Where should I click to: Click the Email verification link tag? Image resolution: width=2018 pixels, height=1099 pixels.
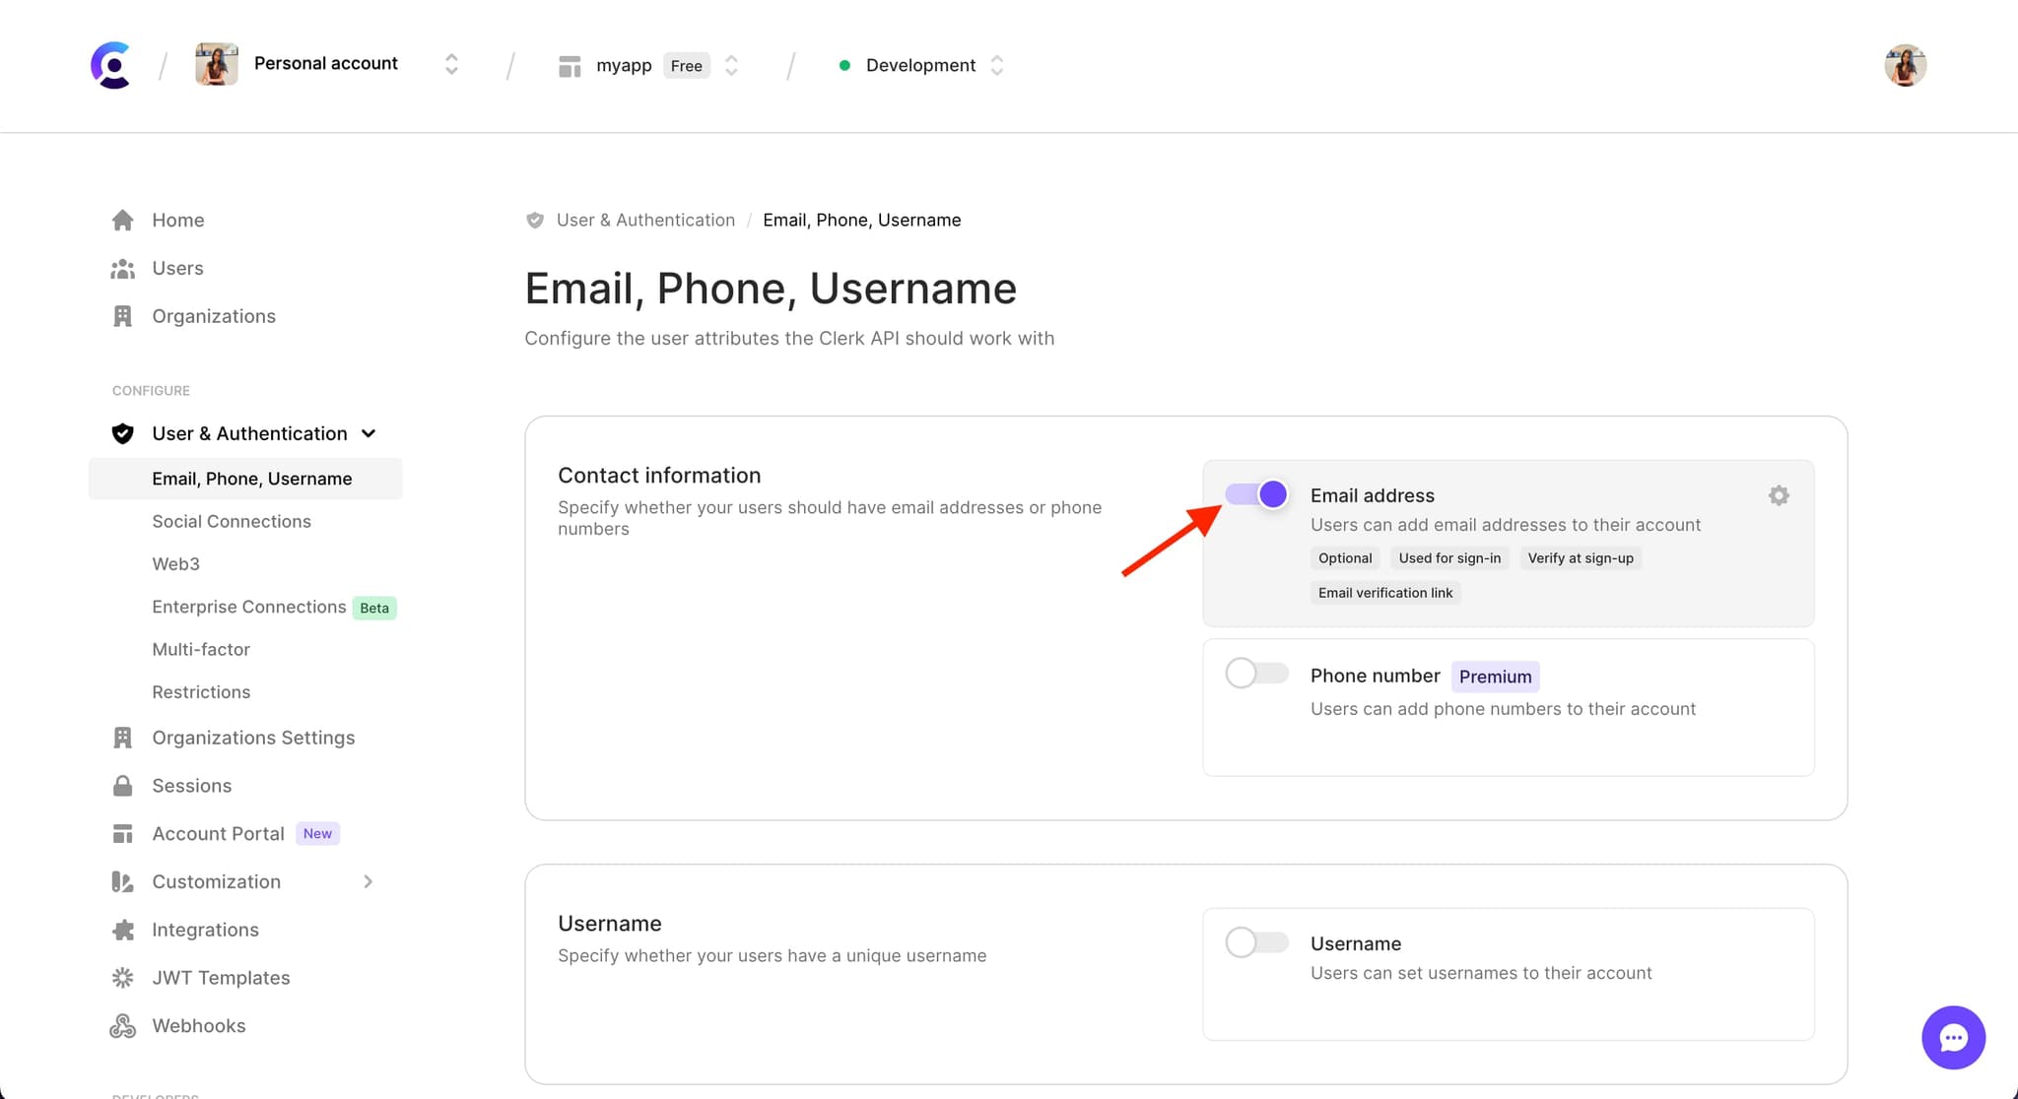click(1385, 592)
